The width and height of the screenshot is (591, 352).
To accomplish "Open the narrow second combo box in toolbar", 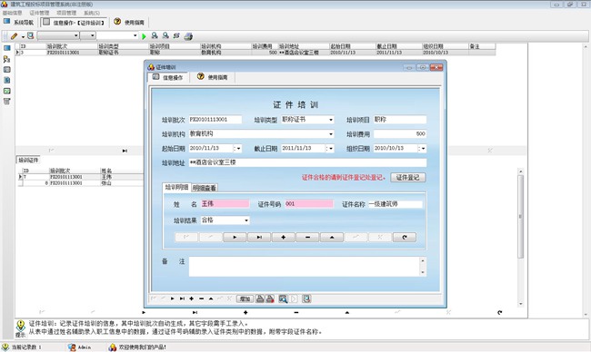I will click(x=93, y=35).
